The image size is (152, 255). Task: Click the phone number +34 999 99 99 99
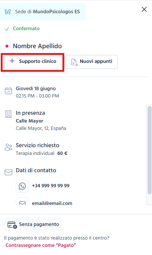[51, 186]
